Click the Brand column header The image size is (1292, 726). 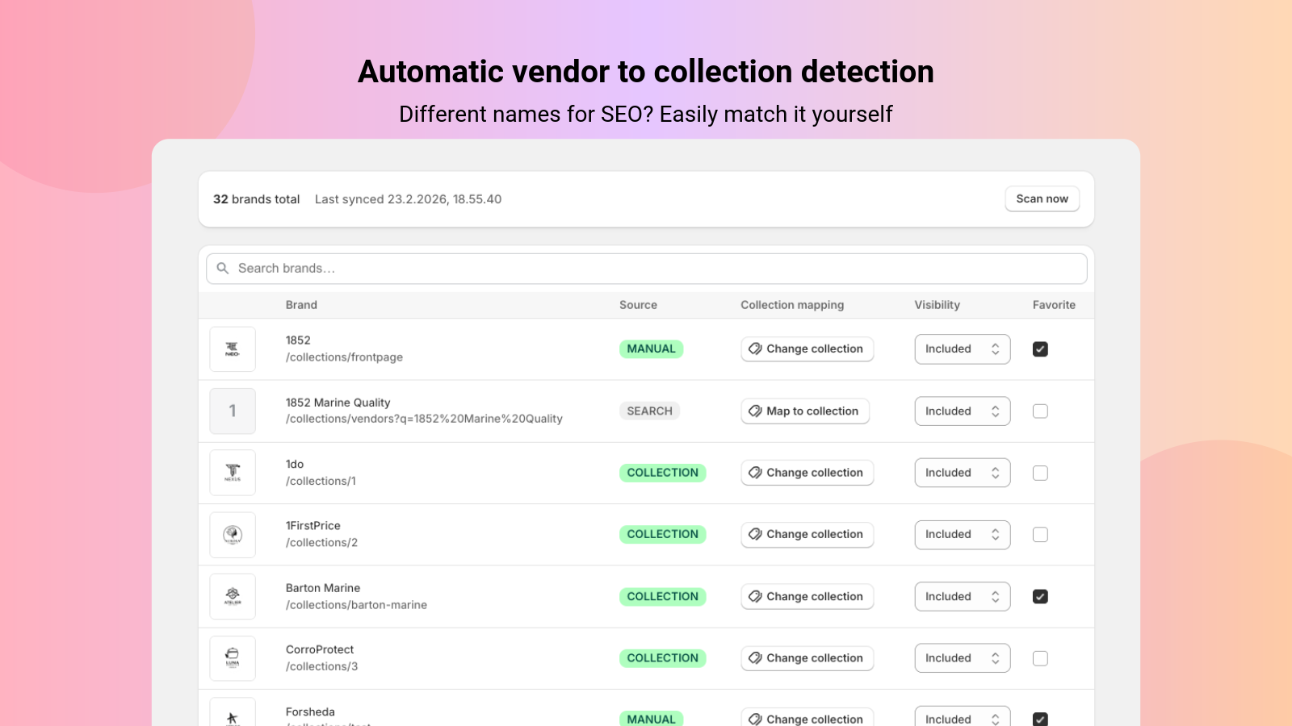click(x=301, y=305)
